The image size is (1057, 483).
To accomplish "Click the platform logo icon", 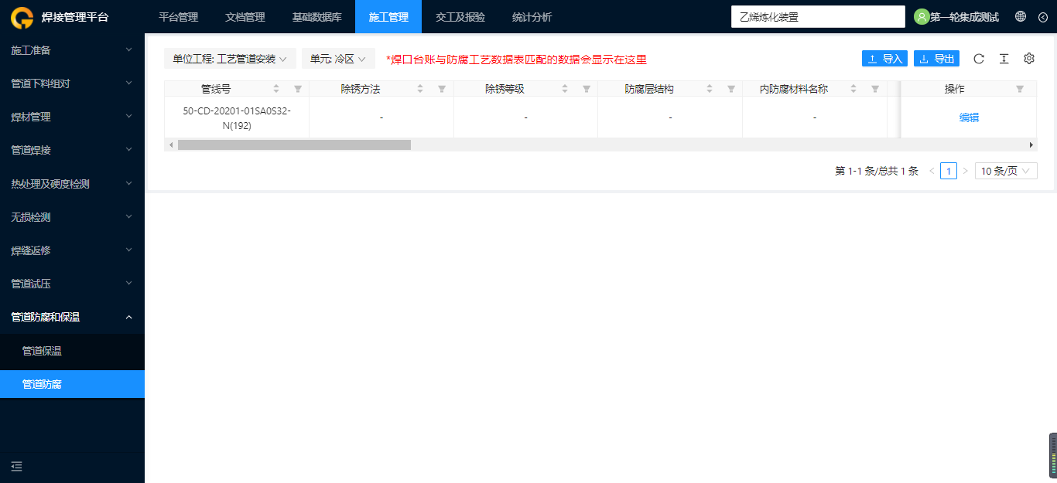I will point(22,17).
